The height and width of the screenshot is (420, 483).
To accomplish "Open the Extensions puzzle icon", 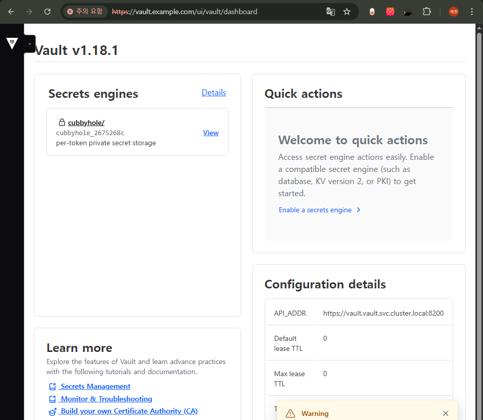I will [x=427, y=12].
